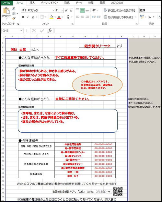The height and width of the screenshot is (202, 162).
Task: Select the cell with 消防 太郎
Action: click(x=18, y=50)
